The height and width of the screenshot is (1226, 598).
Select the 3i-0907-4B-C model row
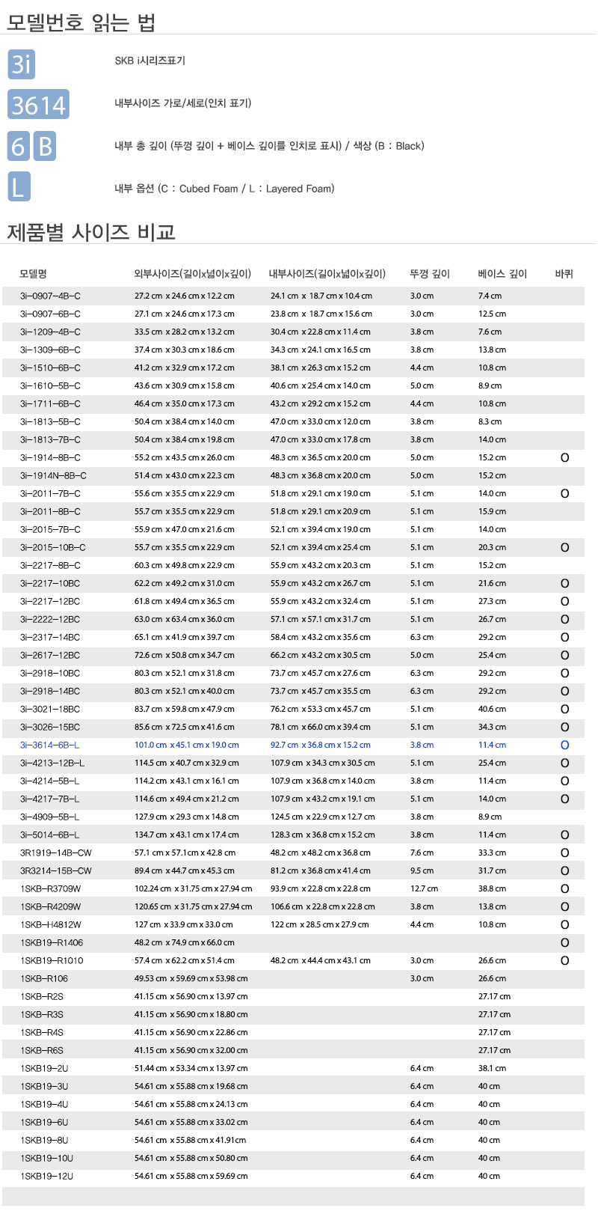[50, 296]
